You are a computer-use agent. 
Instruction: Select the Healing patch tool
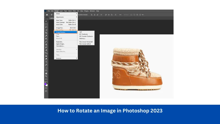(46, 39)
